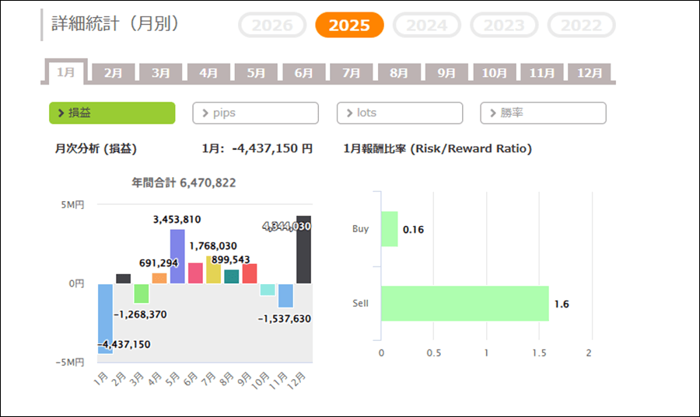Open the 2月 month tab
Image resolution: width=700 pixels, height=417 pixels.
point(114,73)
